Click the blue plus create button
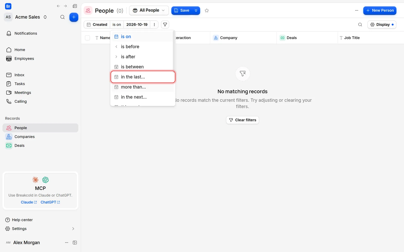Image resolution: width=404 pixels, height=252 pixels. pyautogui.click(x=74, y=17)
